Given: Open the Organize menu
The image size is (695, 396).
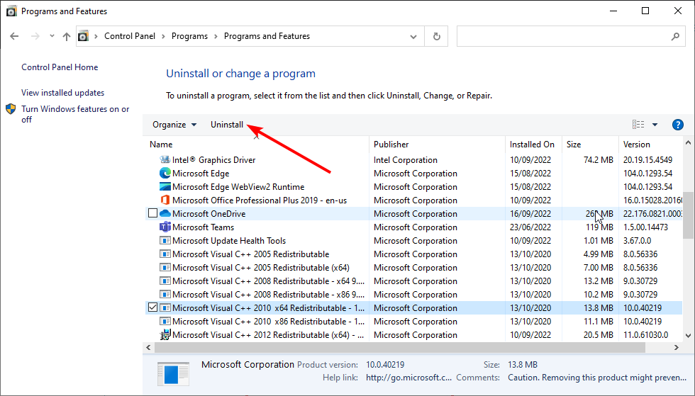Looking at the screenshot, I should click(174, 125).
